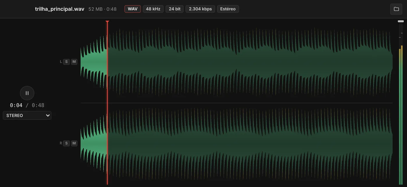
Task: Click the 24 bit depth badge
Action: pos(175,9)
